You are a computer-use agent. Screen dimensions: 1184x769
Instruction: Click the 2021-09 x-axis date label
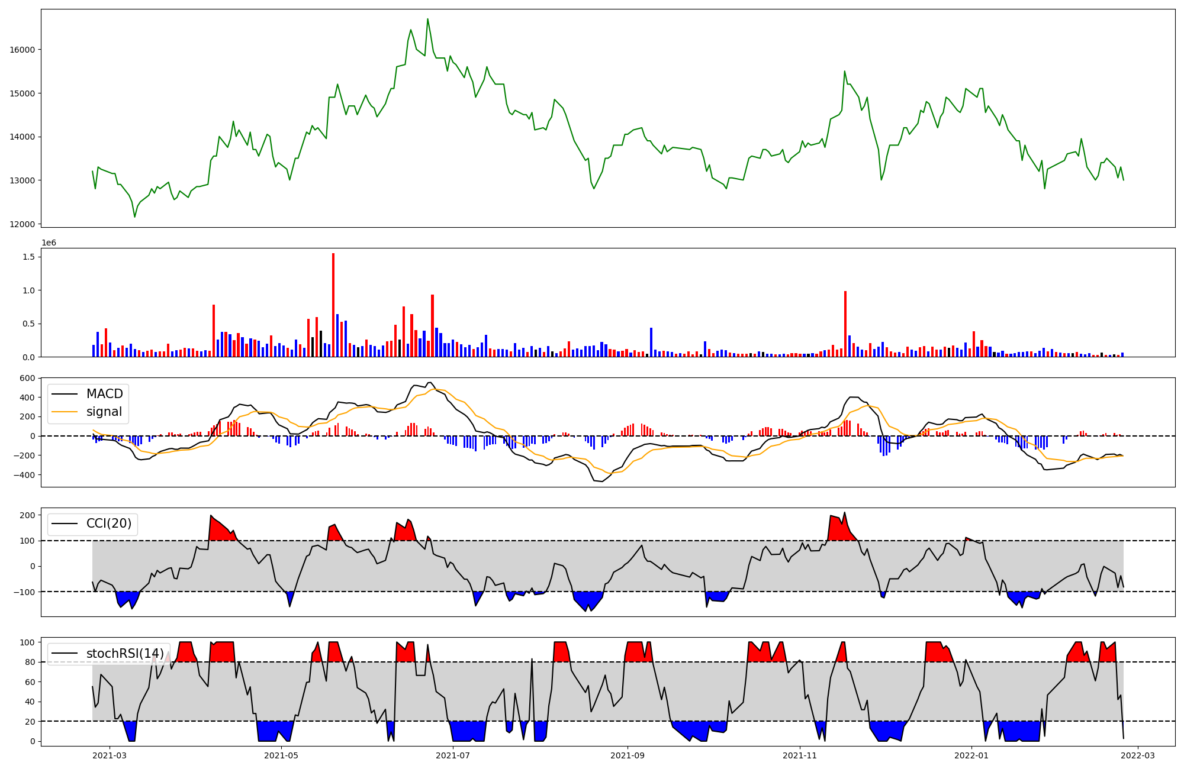click(628, 755)
